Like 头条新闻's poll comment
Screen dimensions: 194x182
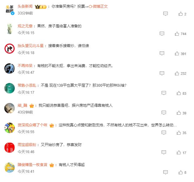click(180, 14)
